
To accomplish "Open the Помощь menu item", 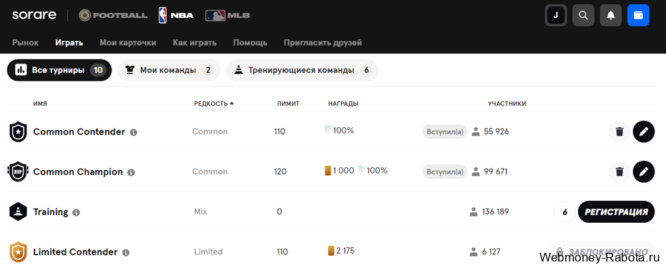I will click(x=250, y=42).
